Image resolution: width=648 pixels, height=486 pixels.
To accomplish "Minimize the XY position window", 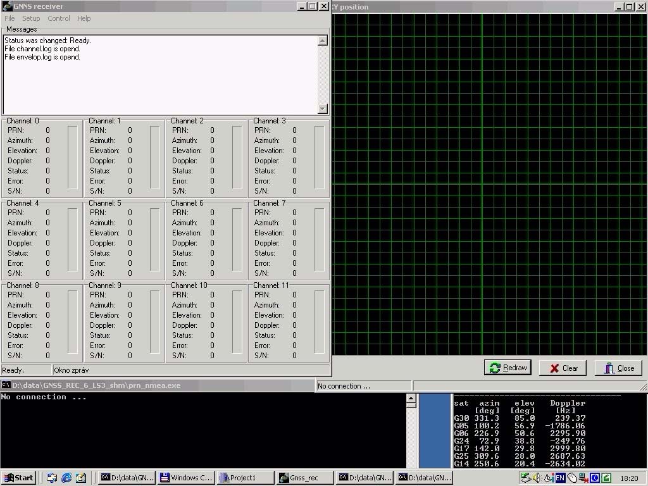I will coord(619,6).
